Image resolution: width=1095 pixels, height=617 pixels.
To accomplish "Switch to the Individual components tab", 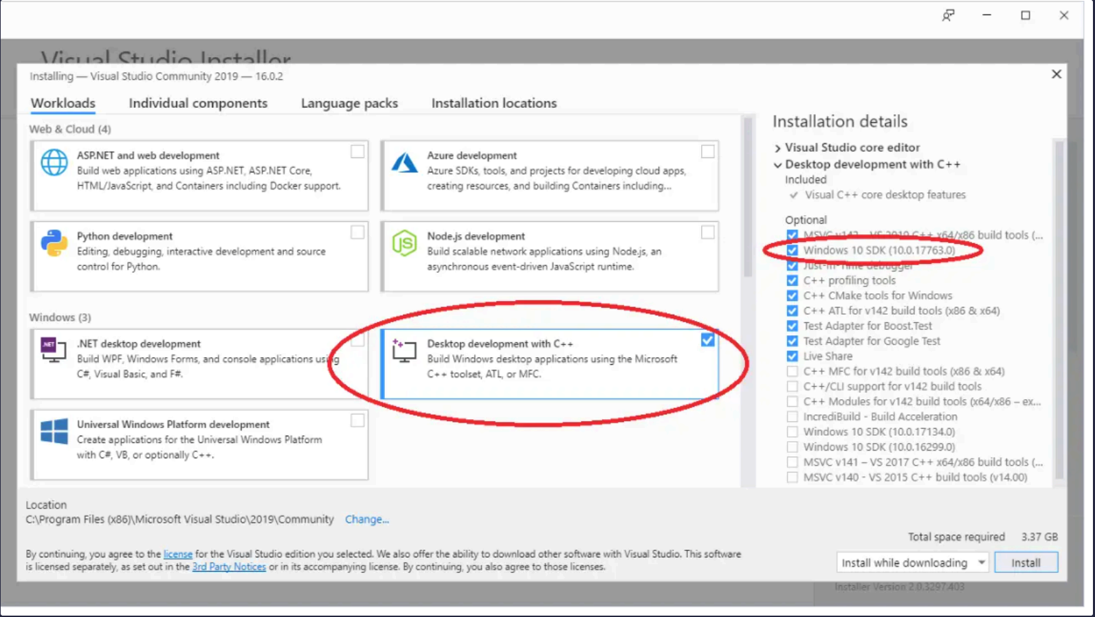I will pyautogui.click(x=198, y=103).
